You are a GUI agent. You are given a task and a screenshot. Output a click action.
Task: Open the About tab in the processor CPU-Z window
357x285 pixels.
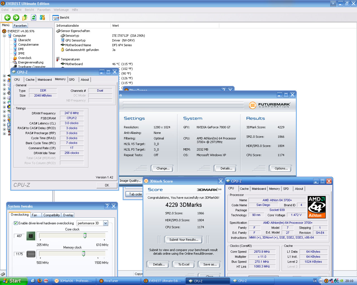tap(299, 189)
